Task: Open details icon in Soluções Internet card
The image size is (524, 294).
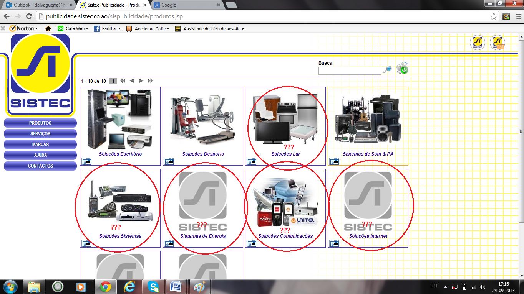Action: 334,243
